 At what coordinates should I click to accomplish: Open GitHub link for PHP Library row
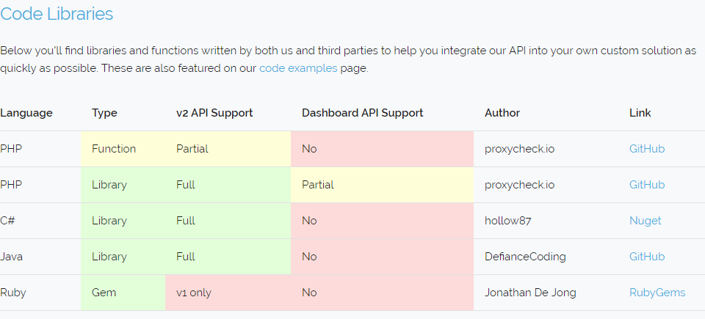[x=646, y=185]
